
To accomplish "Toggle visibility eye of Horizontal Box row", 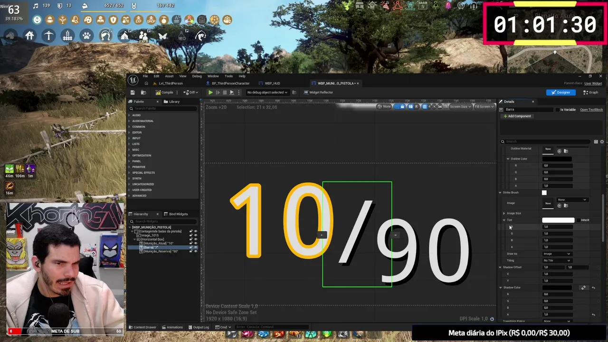I will [x=195, y=239].
